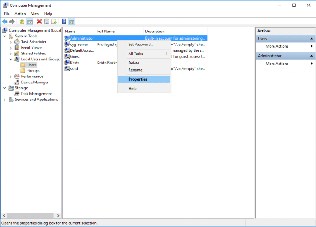Click the red X Delete toolbar icon

[39, 21]
